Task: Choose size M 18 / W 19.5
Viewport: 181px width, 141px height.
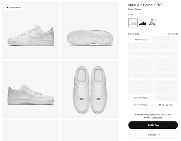Action: click(166, 105)
